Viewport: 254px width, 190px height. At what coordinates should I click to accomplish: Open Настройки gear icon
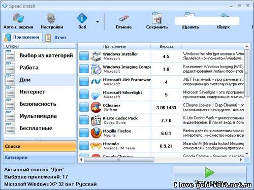[x=51, y=18]
